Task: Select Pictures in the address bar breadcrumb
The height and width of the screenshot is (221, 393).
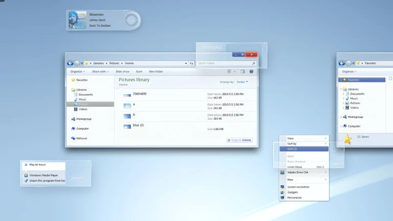Action: 114,63
